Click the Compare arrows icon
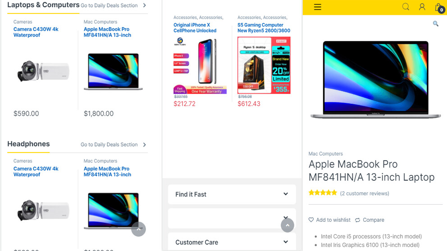The height and width of the screenshot is (251, 447). click(x=358, y=220)
